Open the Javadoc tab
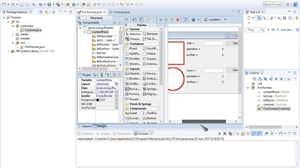The height and width of the screenshot is (168, 300). (104, 134)
